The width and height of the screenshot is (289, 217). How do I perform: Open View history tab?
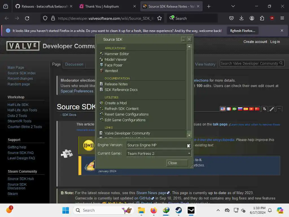pos(205,64)
